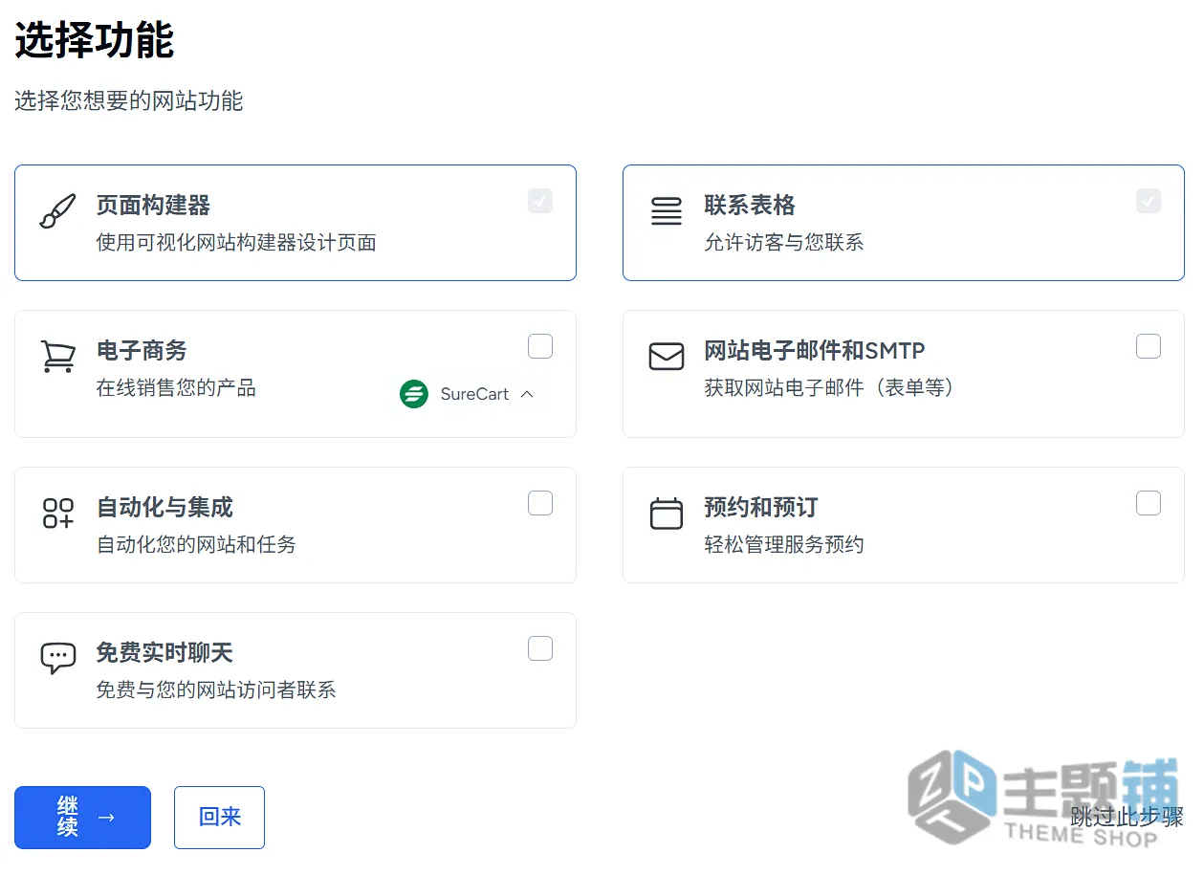Enable the 自动化与集成 checkbox
This screenshot has width=1204, height=875.
[540, 503]
